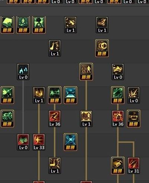Select the blue crossed sparkle mastered skill
The width and height of the screenshot is (149, 183).
tap(70, 142)
